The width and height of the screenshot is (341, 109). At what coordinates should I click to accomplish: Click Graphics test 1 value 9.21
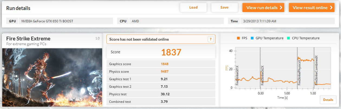[164, 79]
